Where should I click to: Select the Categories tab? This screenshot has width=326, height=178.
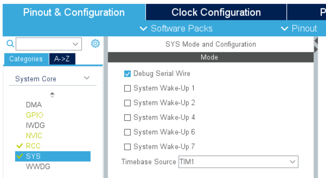click(26, 59)
